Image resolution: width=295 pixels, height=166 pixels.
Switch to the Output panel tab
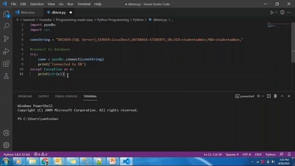tap(43, 96)
